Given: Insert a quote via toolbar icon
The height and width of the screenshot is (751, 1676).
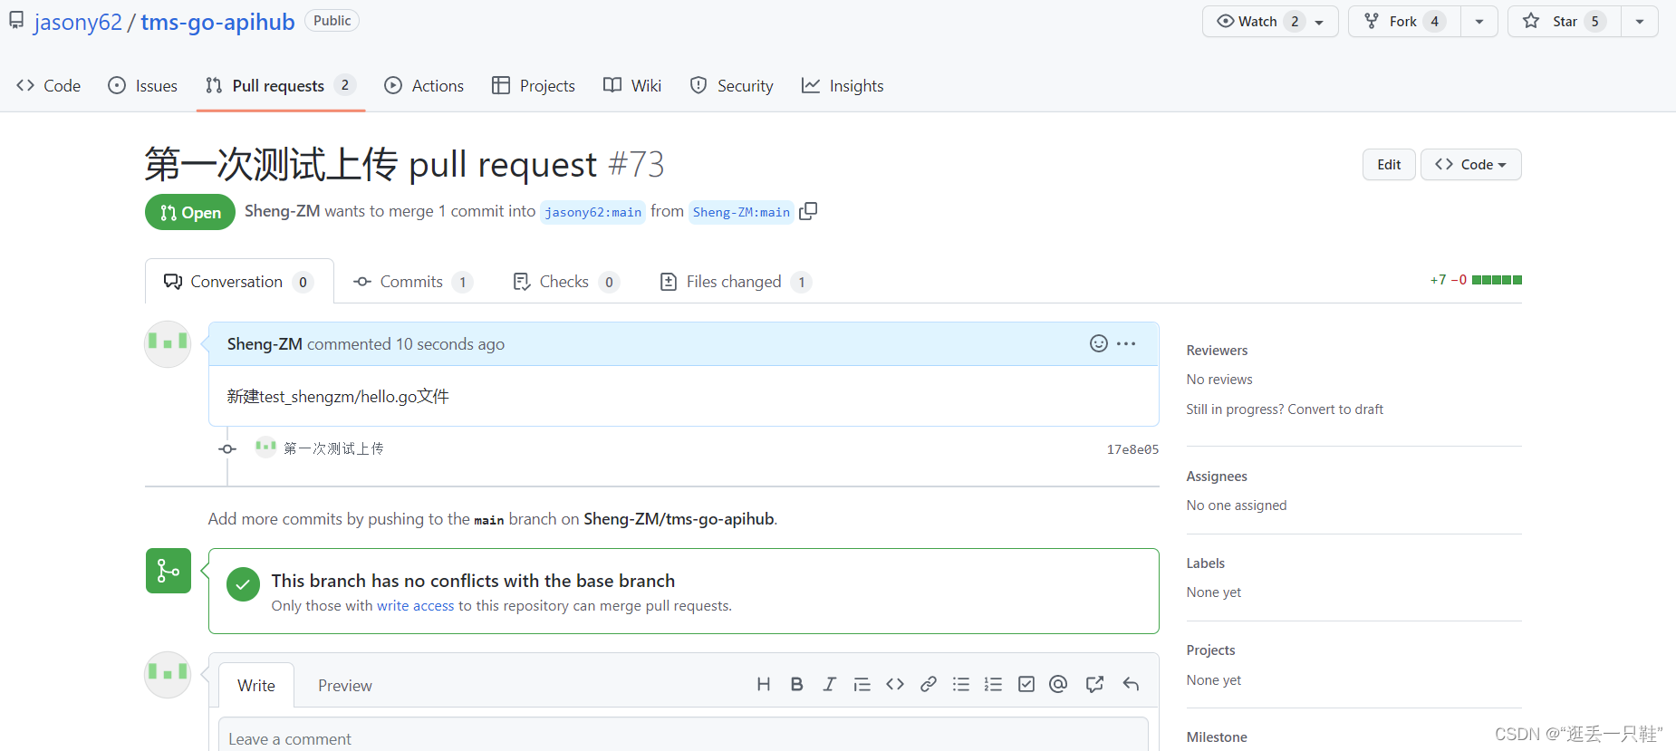Looking at the screenshot, I should pyautogui.click(x=862, y=684).
